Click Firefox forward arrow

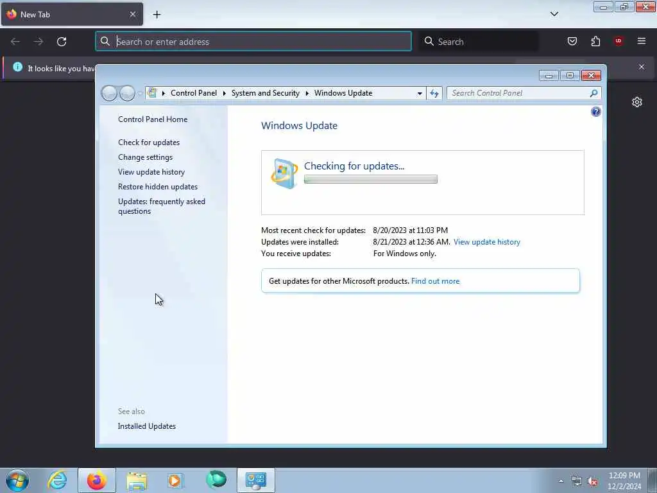38,42
